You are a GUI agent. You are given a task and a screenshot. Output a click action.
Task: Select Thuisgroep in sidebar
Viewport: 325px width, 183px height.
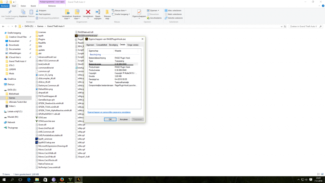(12, 128)
